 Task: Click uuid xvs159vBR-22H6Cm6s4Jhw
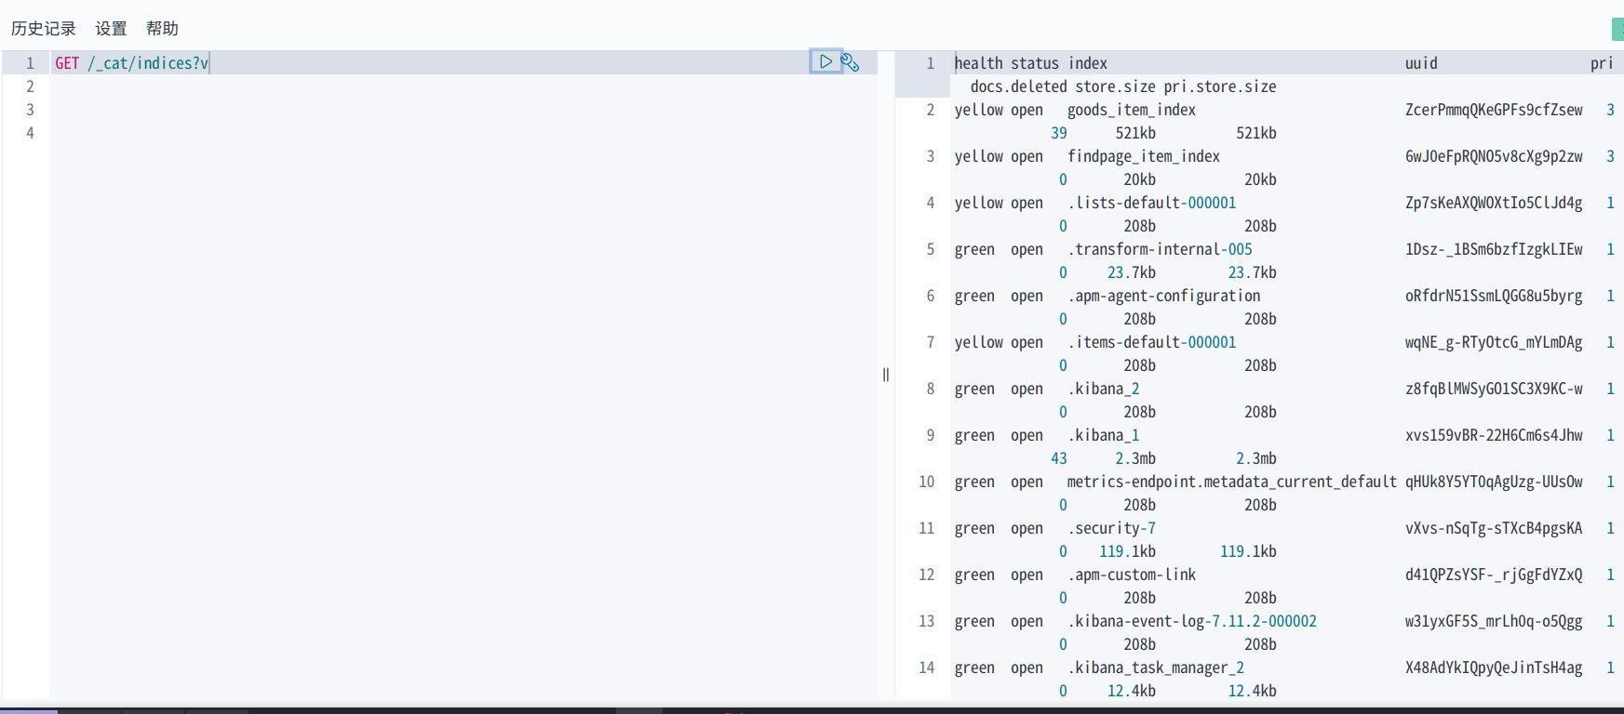tap(1494, 435)
